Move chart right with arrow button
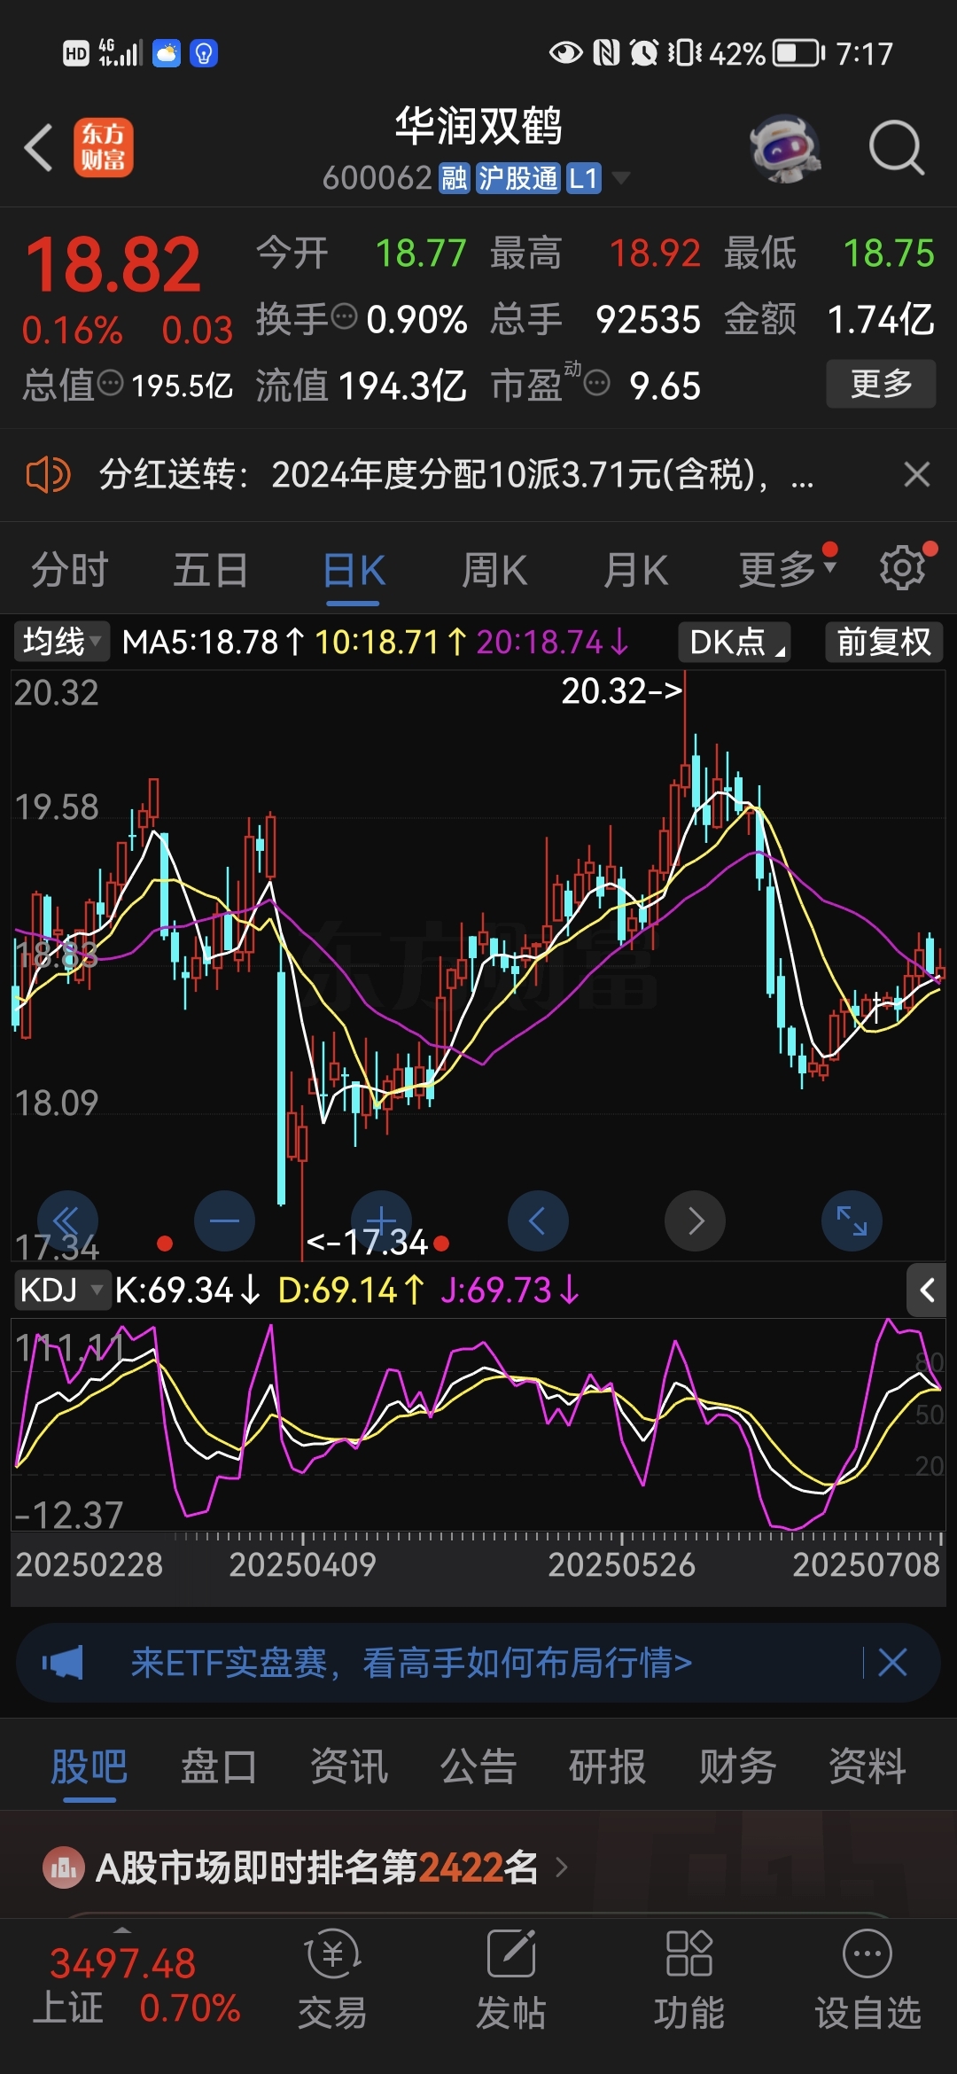 (x=695, y=1220)
